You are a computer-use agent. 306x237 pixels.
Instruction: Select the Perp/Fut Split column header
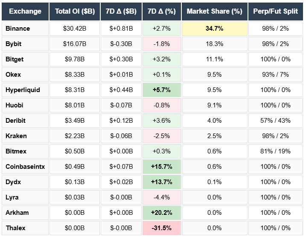[275, 11]
